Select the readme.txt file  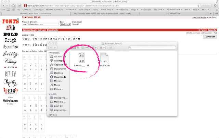104,60
